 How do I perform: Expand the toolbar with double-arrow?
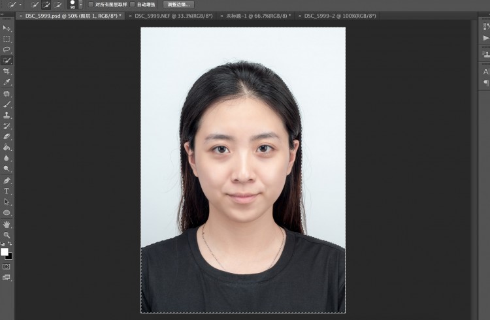[2, 14]
